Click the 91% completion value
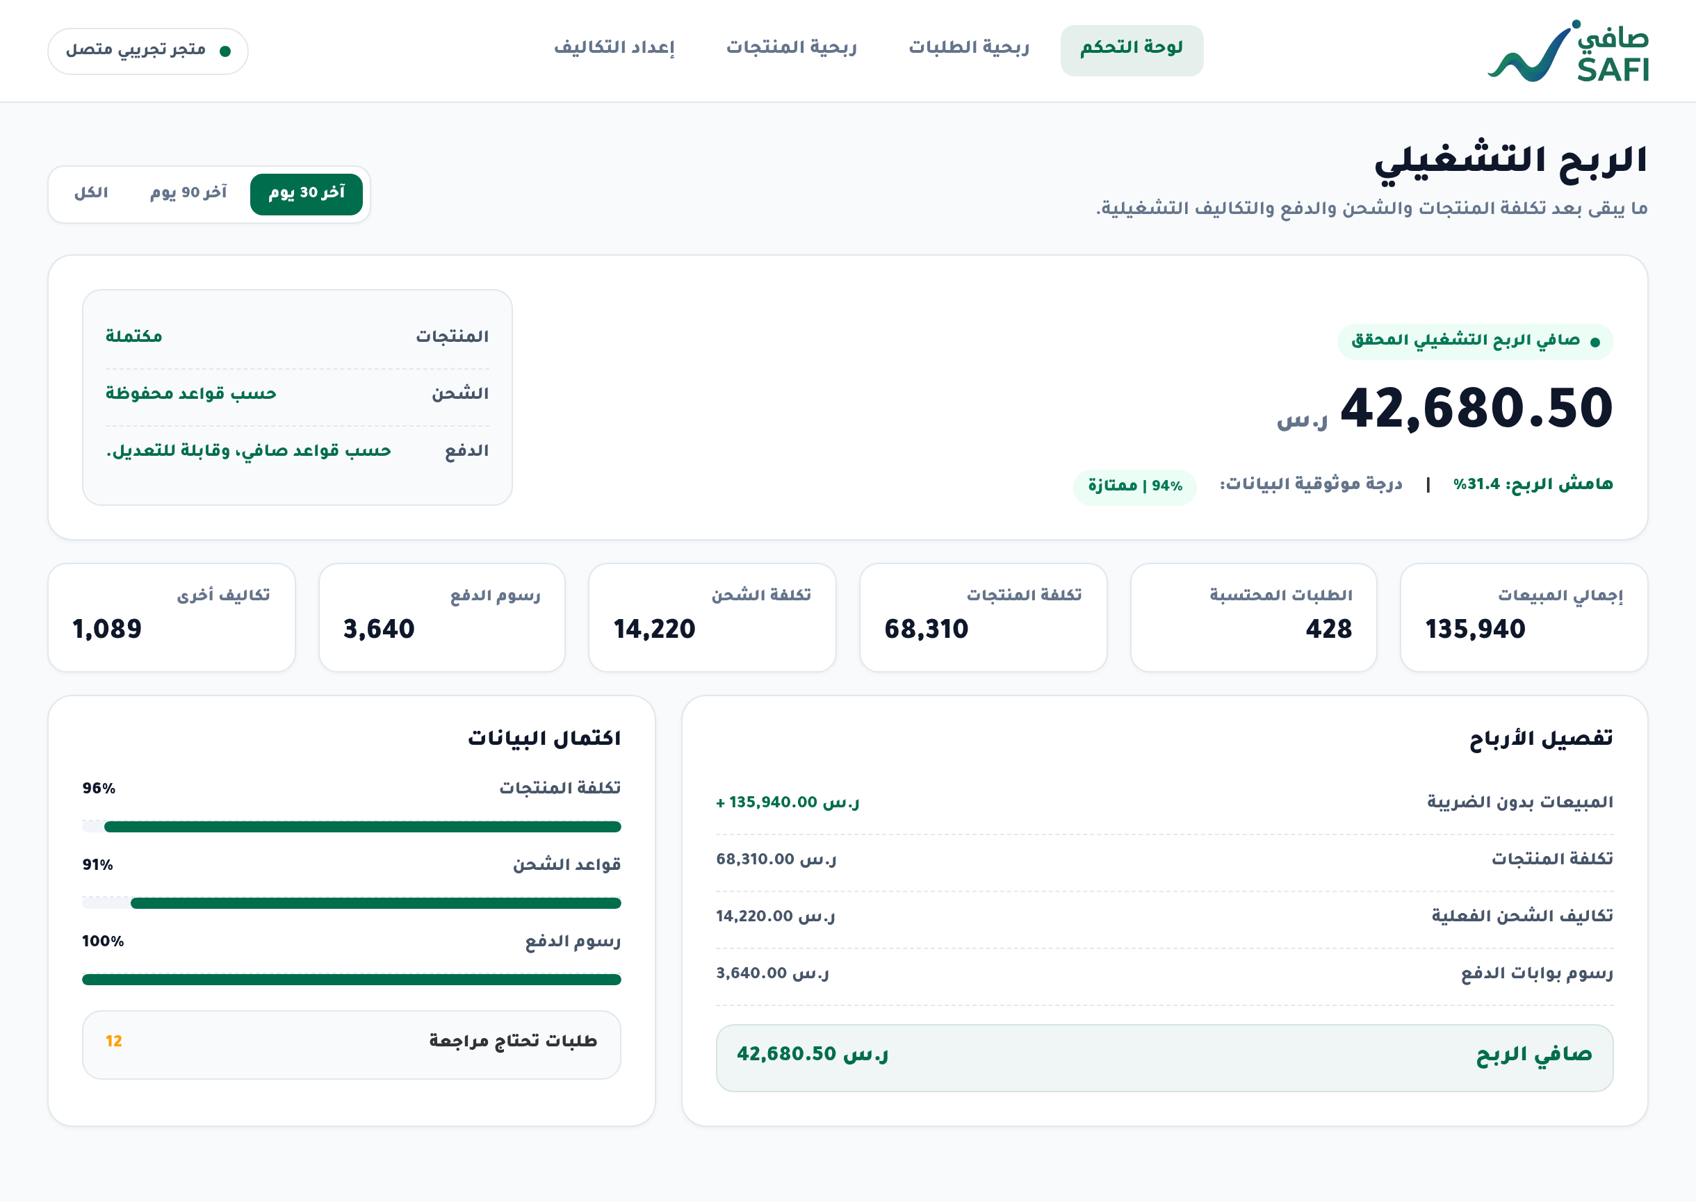 [98, 864]
